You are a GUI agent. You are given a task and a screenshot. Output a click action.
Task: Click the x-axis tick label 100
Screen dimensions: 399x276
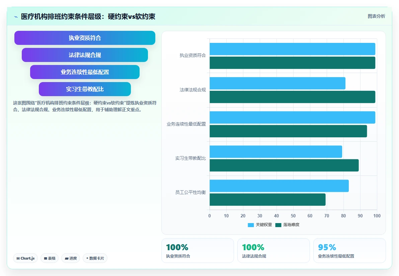click(x=377, y=216)
